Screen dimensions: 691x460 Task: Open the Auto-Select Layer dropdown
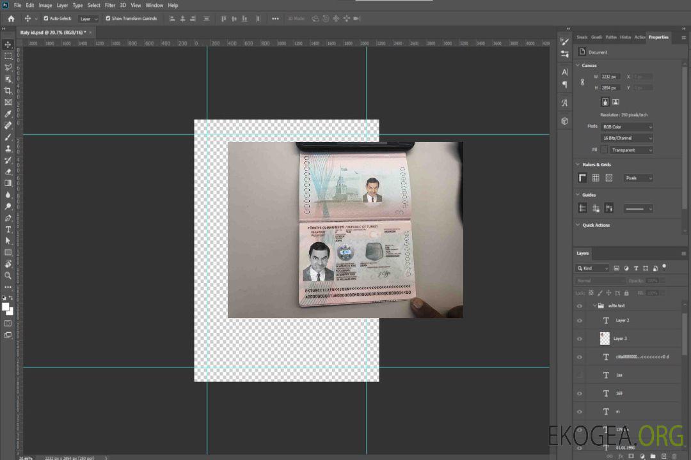[88, 19]
